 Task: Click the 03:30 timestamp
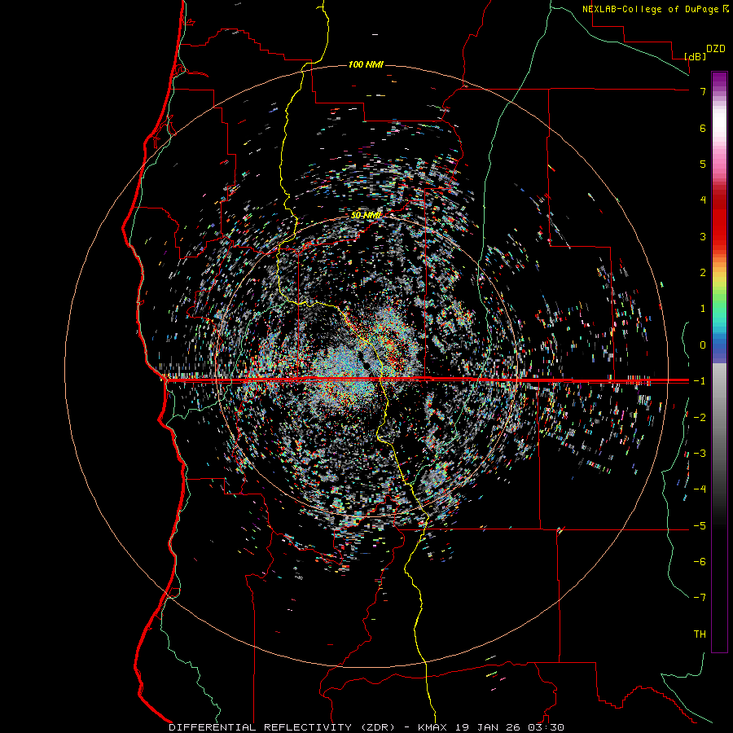(x=546, y=727)
